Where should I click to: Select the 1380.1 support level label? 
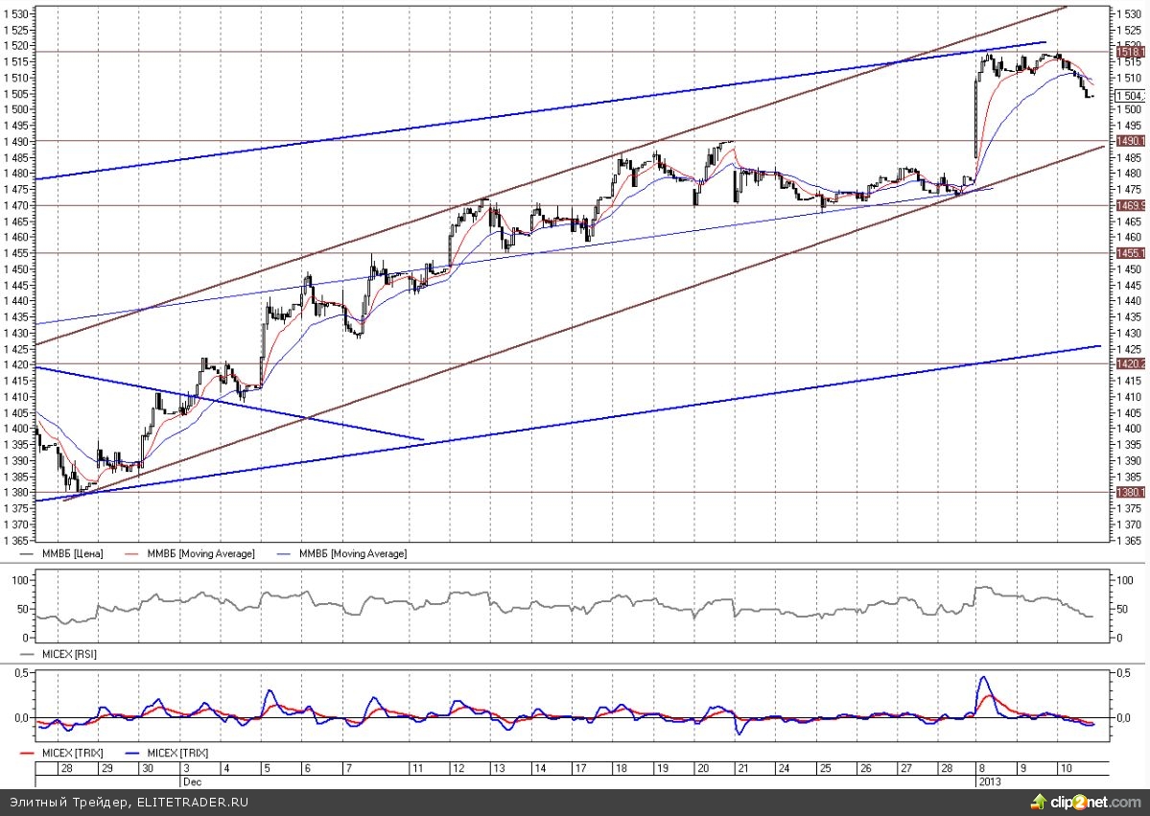pos(1130,492)
